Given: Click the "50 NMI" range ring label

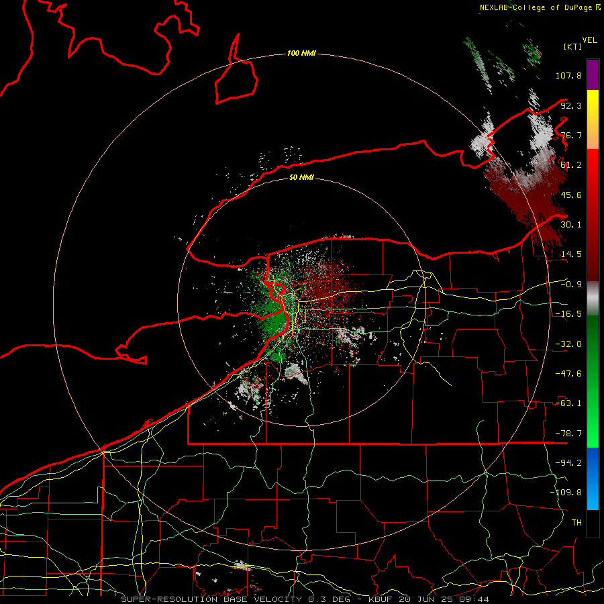Looking at the screenshot, I should point(301,178).
